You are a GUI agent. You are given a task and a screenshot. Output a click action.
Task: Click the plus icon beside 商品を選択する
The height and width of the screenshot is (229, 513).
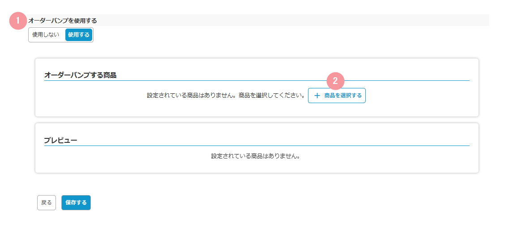316,96
